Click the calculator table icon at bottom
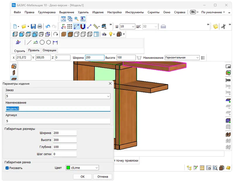234x183 pixels. (202, 168)
